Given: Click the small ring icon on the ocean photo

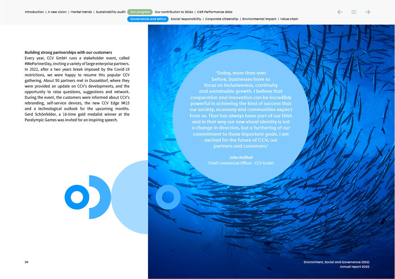Looking at the screenshot, I should [168, 197].
